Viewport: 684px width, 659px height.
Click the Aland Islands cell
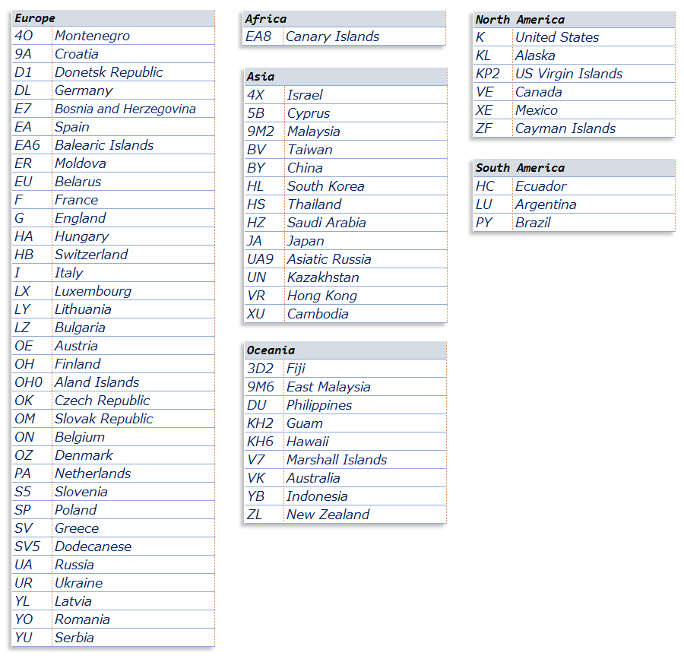click(97, 382)
